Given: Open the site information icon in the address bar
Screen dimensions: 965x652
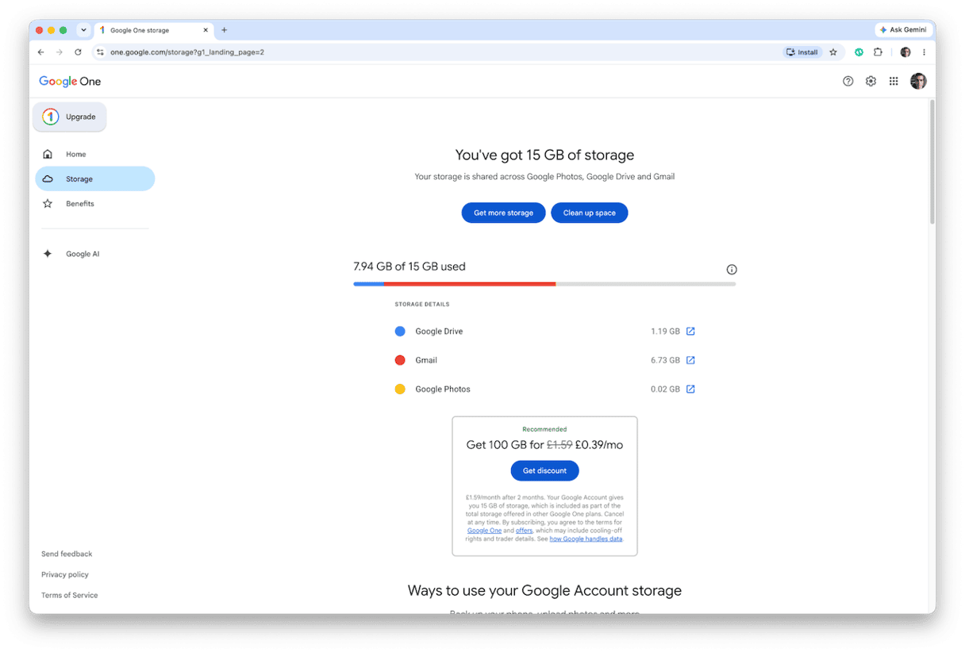Looking at the screenshot, I should [100, 52].
